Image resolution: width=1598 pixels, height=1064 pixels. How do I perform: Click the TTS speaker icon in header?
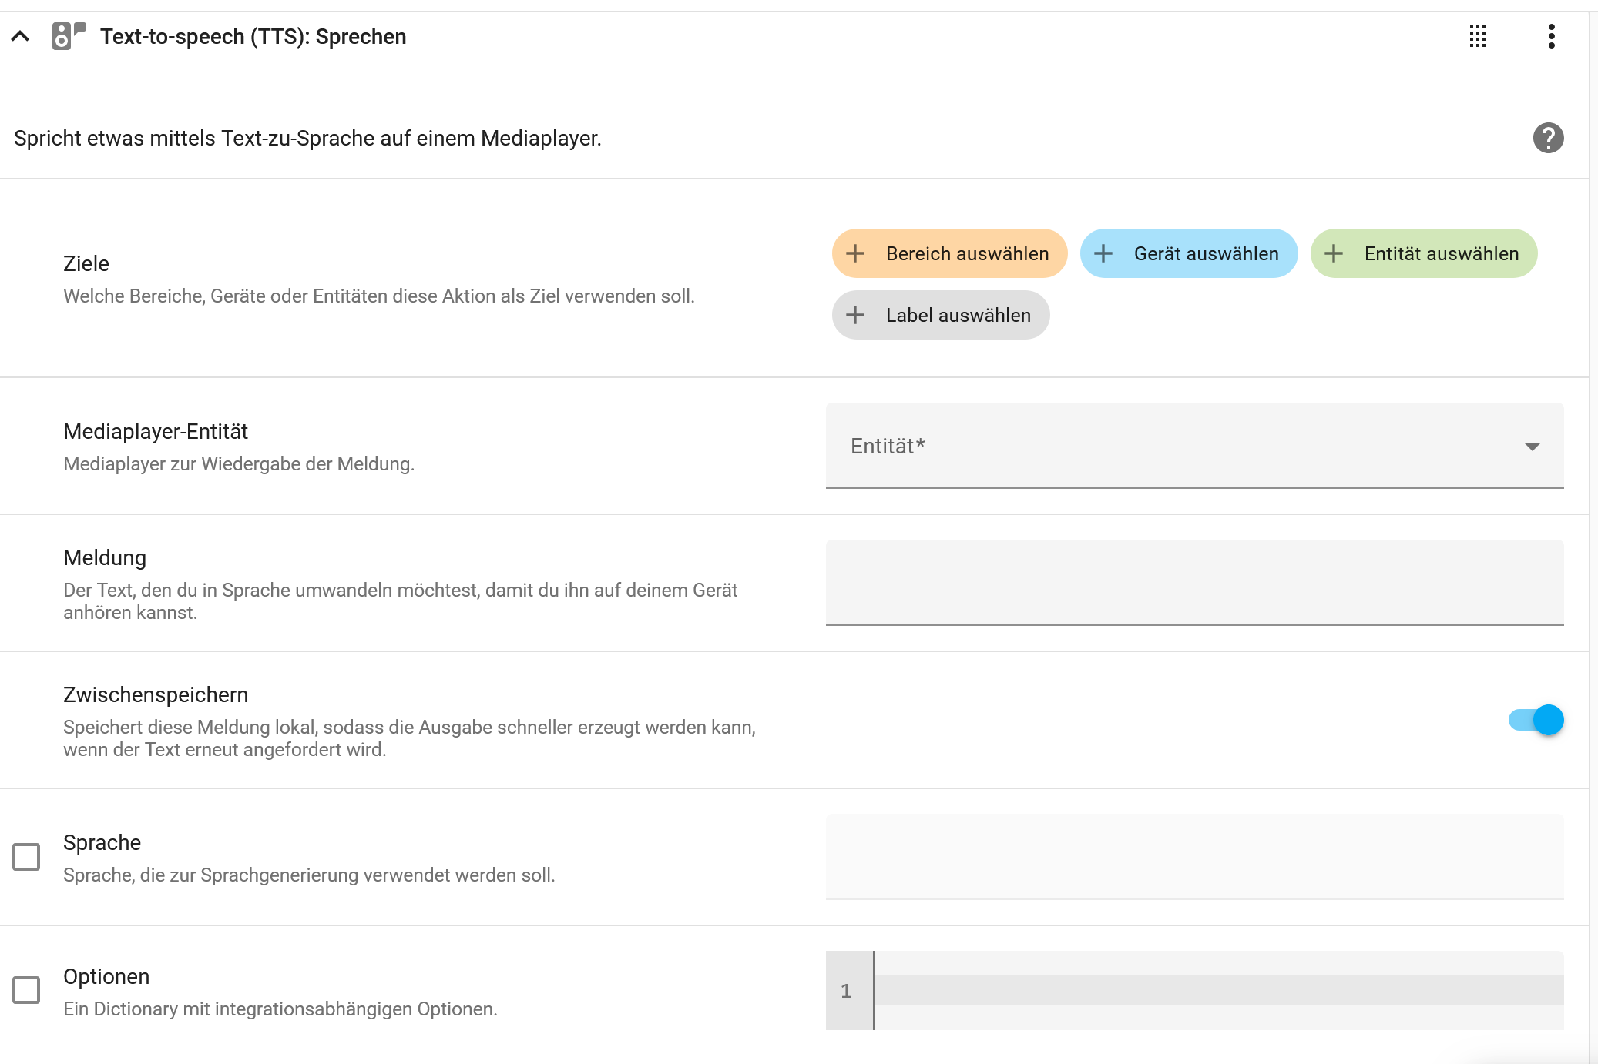[x=69, y=36]
